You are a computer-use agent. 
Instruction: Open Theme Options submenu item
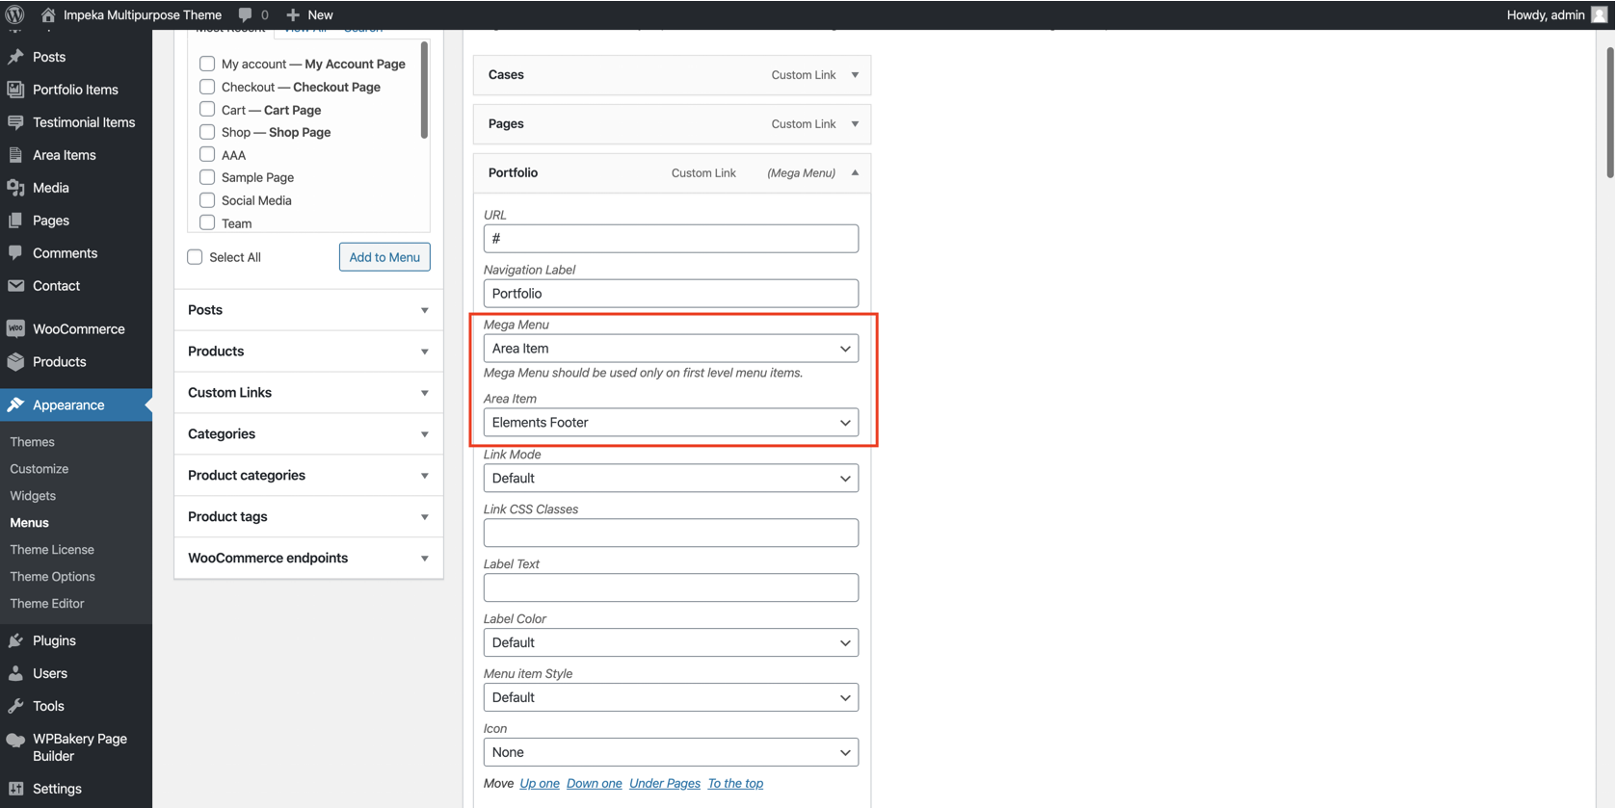(52, 577)
